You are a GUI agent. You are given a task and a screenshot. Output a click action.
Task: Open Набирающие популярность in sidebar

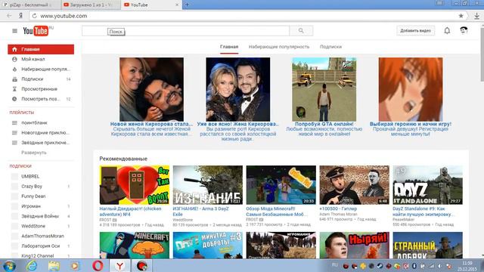click(x=41, y=69)
